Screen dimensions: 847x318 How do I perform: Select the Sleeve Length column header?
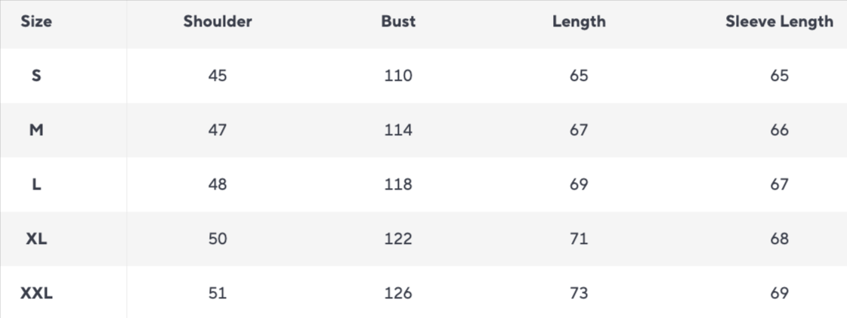[x=779, y=22]
